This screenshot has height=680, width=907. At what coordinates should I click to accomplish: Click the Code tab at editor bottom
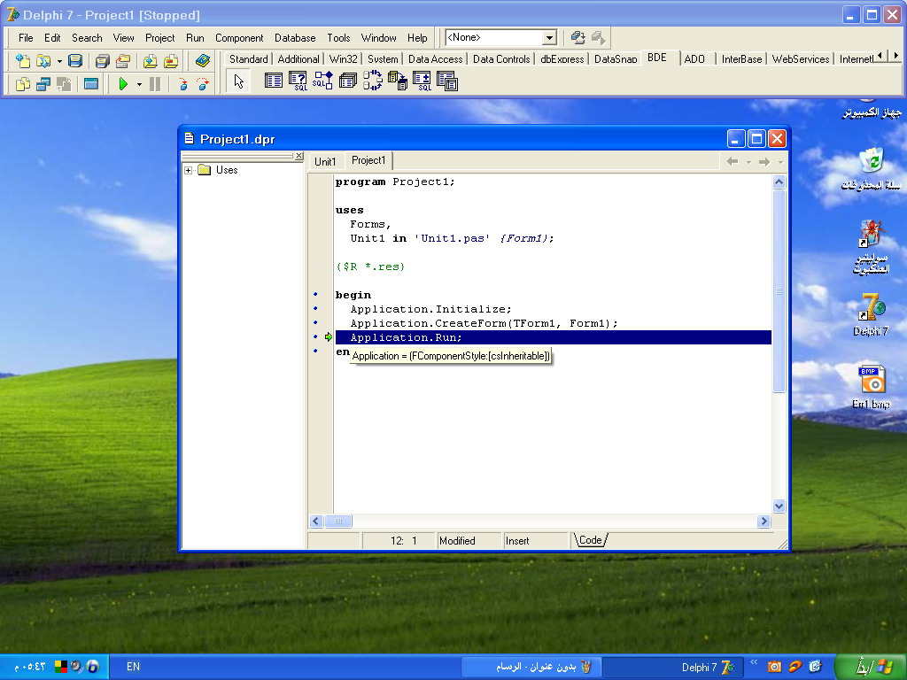(x=590, y=540)
